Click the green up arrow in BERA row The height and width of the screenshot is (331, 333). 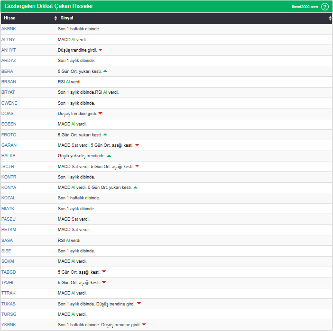pos(105,71)
